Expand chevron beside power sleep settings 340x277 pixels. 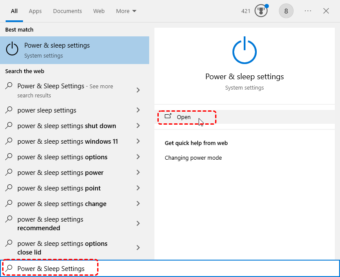138,110
